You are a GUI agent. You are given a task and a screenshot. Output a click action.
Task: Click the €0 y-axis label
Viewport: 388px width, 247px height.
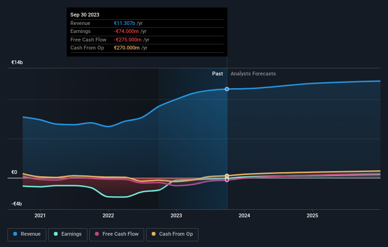point(14,172)
